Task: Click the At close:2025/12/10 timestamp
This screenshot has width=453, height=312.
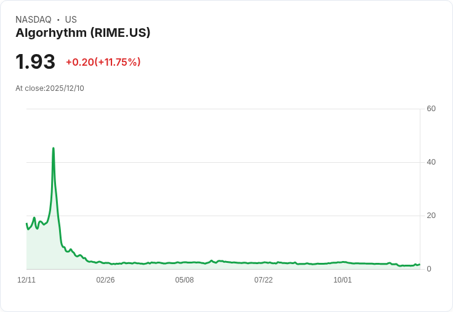Action: [x=50, y=88]
